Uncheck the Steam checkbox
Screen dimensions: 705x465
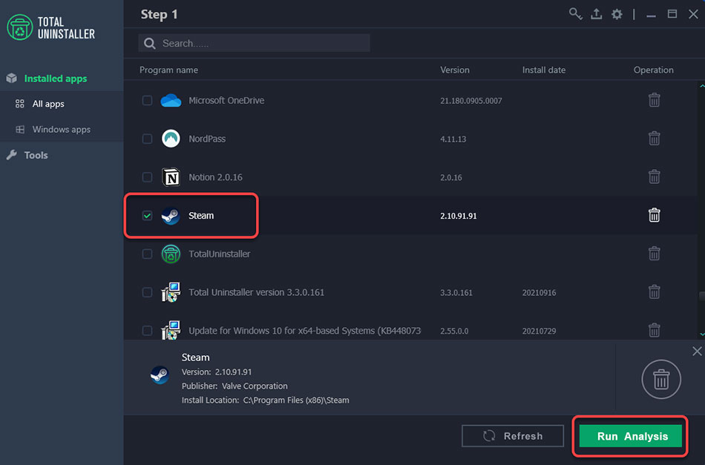coord(147,216)
